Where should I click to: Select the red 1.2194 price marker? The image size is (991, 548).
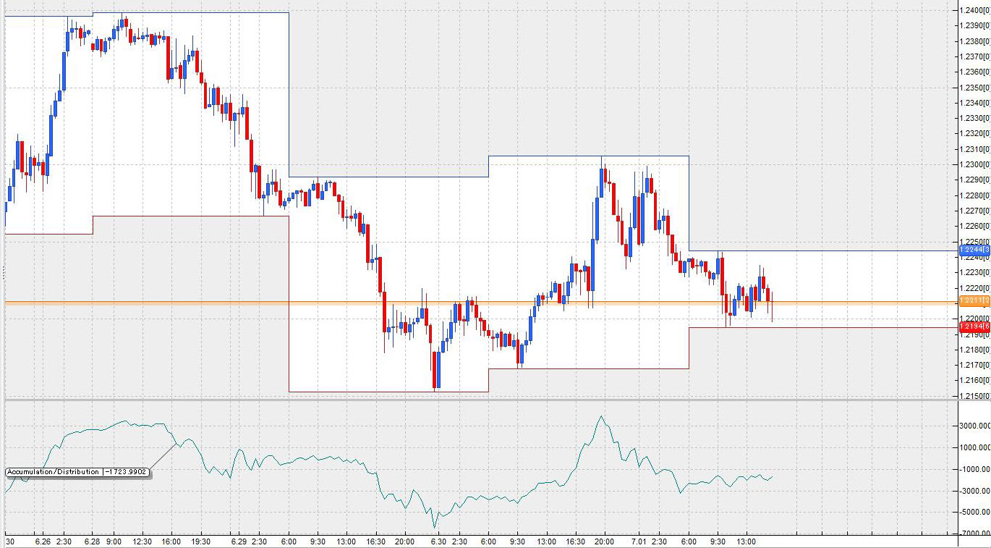click(974, 328)
